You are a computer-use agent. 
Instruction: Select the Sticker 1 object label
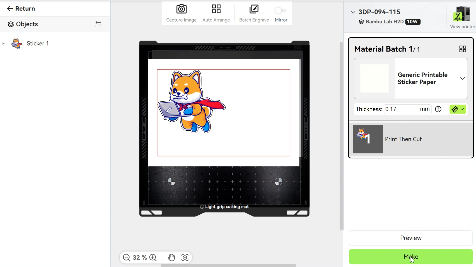(x=38, y=44)
